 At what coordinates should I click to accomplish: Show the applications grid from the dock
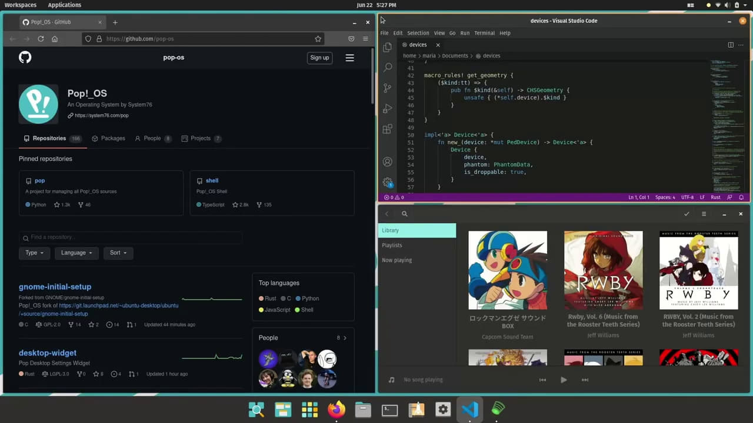click(x=309, y=409)
